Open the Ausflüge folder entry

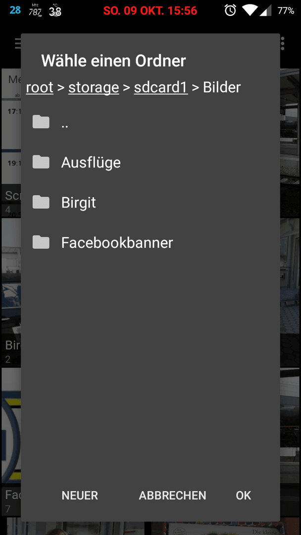click(x=150, y=162)
